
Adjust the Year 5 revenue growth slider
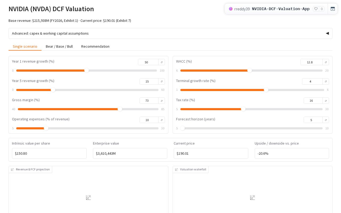87,90
